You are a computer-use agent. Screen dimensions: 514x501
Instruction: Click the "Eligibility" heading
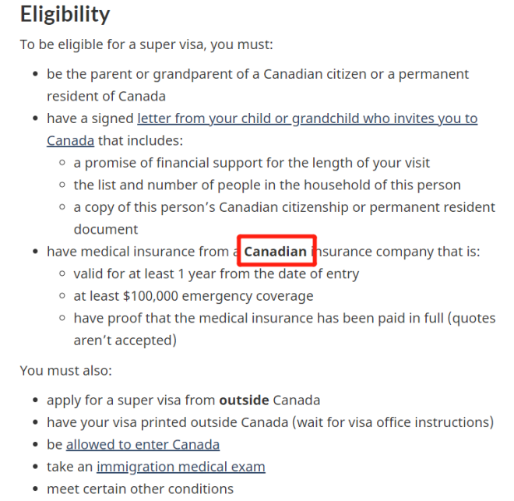point(65,14)
